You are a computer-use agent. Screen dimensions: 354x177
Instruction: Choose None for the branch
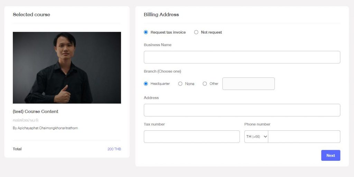coord(180,84)
